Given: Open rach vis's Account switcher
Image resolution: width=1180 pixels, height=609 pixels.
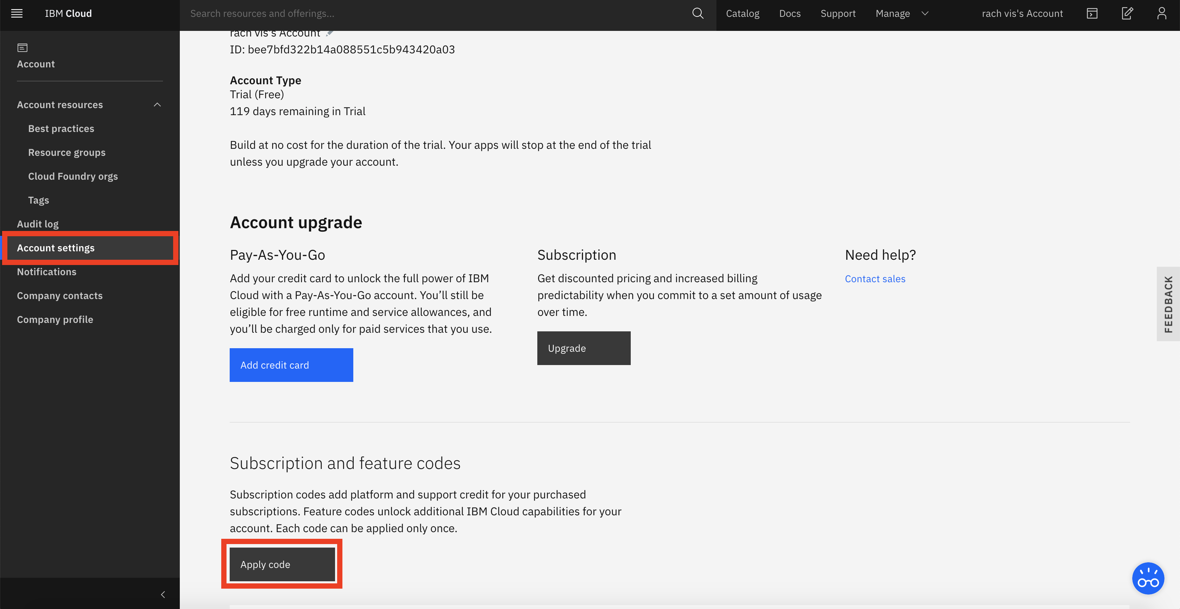Looking at the screenshot, I should tap(1022, 13).
